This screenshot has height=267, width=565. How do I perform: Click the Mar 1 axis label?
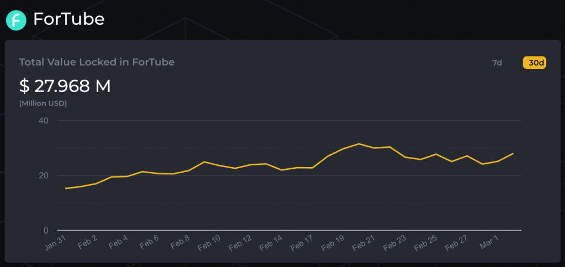coord(489,243)
